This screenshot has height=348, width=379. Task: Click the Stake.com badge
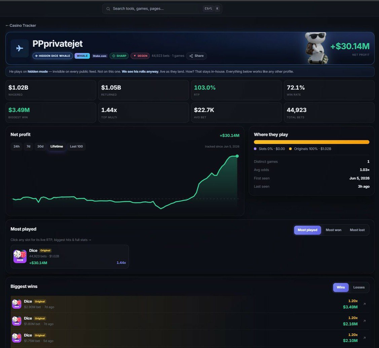point(100,56)
